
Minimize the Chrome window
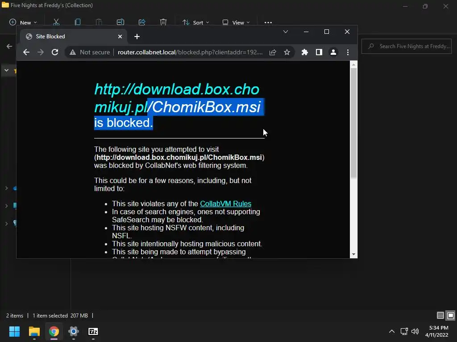(x=306, y=32)
